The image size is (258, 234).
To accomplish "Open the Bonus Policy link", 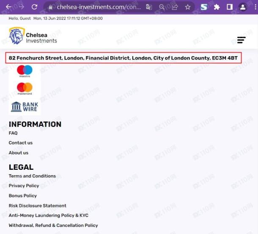I will (x=23, y=196).
